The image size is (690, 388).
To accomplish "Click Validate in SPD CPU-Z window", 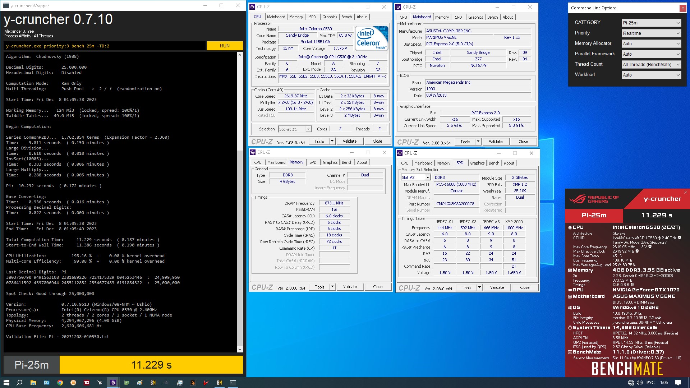I will tap(497, 287).
